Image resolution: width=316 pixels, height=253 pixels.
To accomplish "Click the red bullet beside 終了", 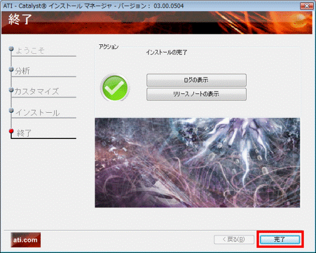I will point(11,131).
